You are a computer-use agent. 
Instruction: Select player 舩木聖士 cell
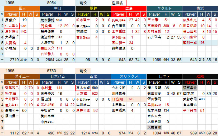point(83,20)
